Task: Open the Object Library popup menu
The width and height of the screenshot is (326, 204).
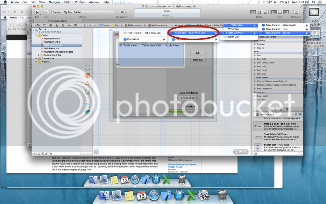Action: click(273, 114)
